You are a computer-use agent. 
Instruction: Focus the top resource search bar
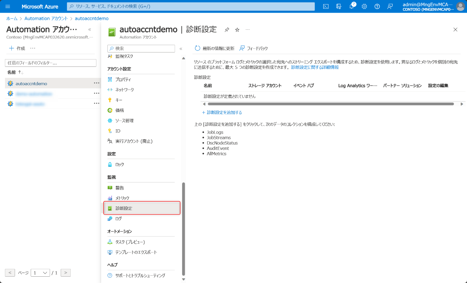pos(191,6)
